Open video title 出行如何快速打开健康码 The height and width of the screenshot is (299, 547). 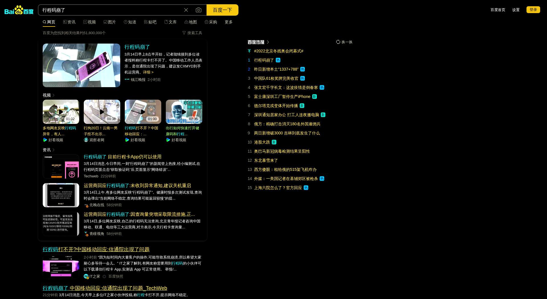(x=182, y=131)
